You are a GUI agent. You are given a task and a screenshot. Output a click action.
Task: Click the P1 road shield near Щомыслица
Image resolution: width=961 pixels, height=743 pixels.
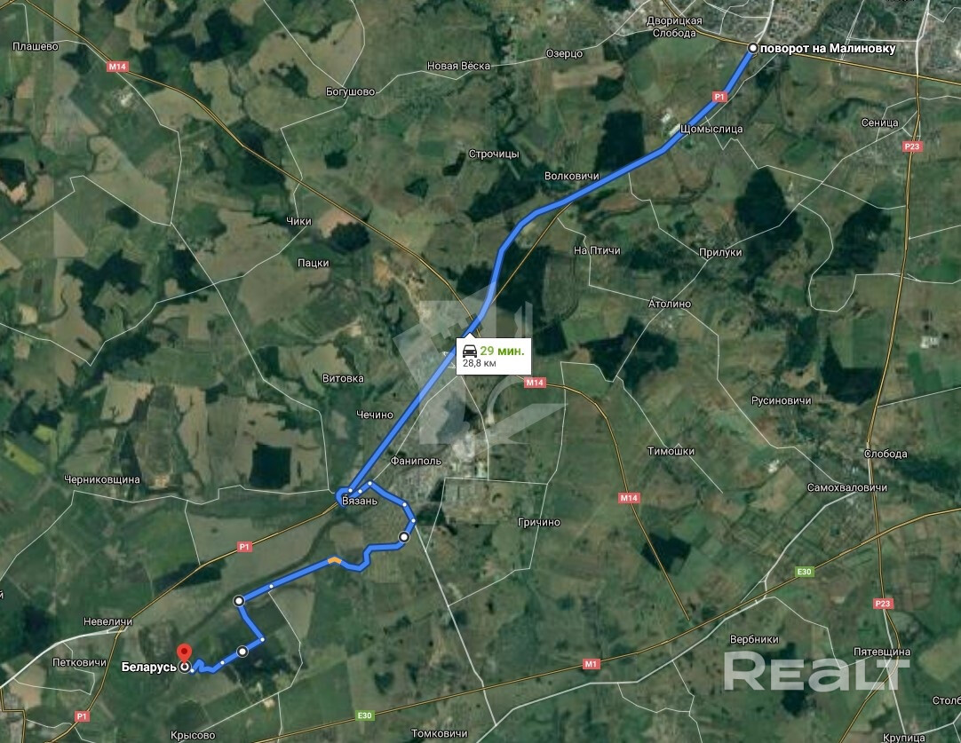tap(719, 97)
